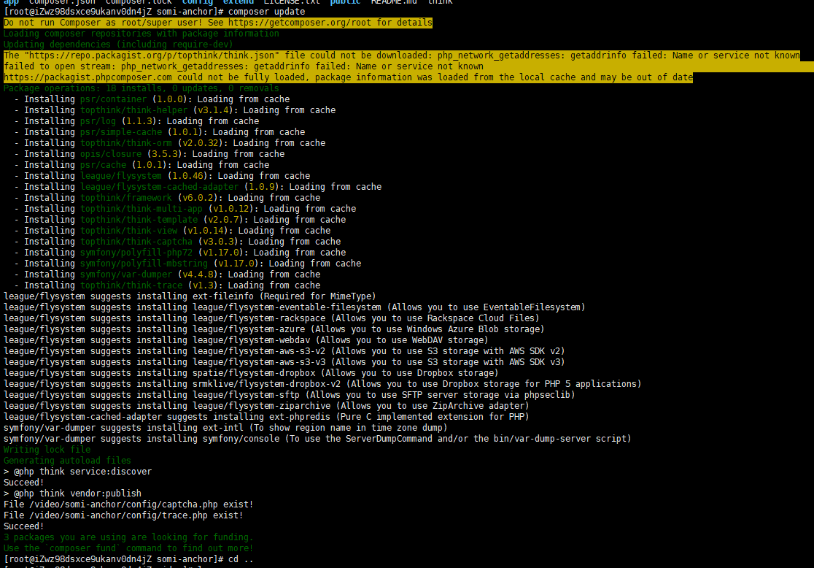This screenshot has height=568, width=814.
Task: Click the 'composer update' command text
Action: (x=267, y=12)
